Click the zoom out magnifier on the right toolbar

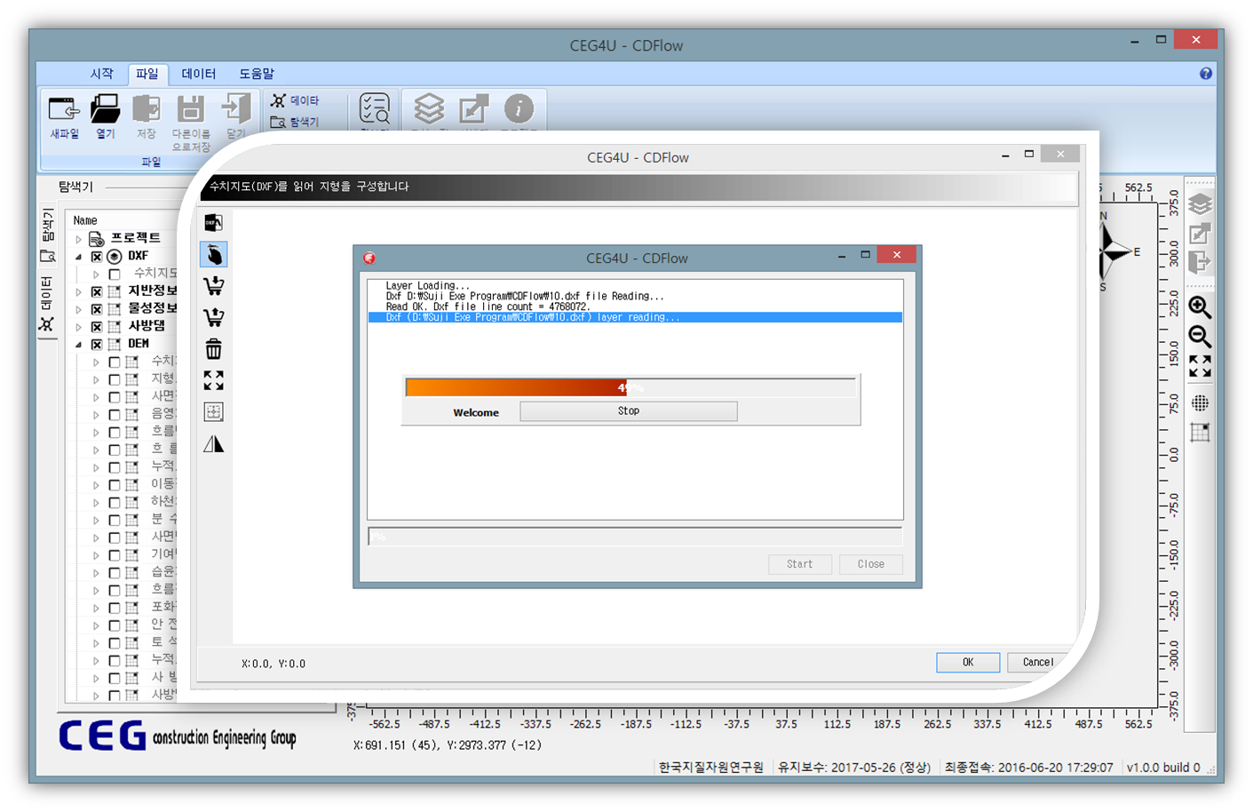(1200, 337)
